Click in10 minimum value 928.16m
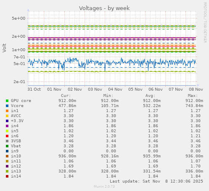The height and width of the screenshot is (191, 209). (110, 156)
